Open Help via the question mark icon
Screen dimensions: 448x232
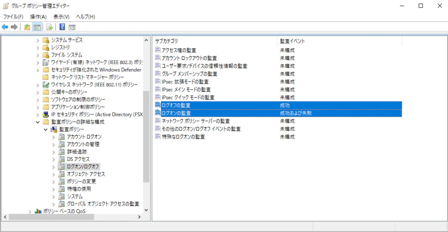(x=62, y=27)
